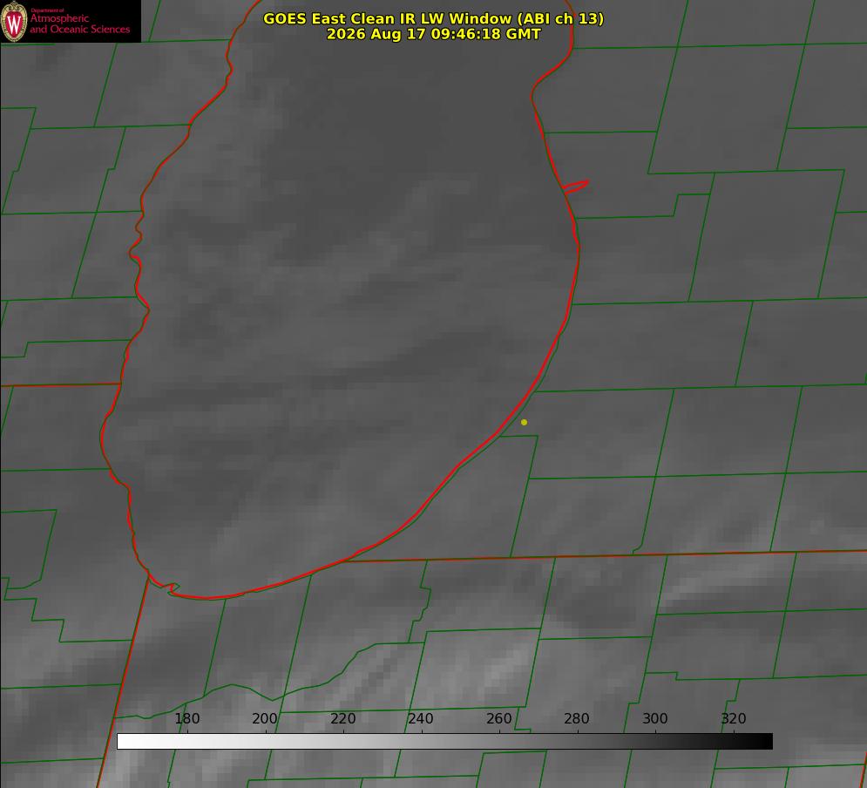Click the 260 temperature label
867x788 pixels.
coord(498,718)
